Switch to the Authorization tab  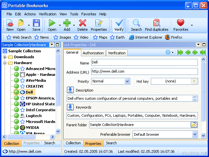(93, 53)
